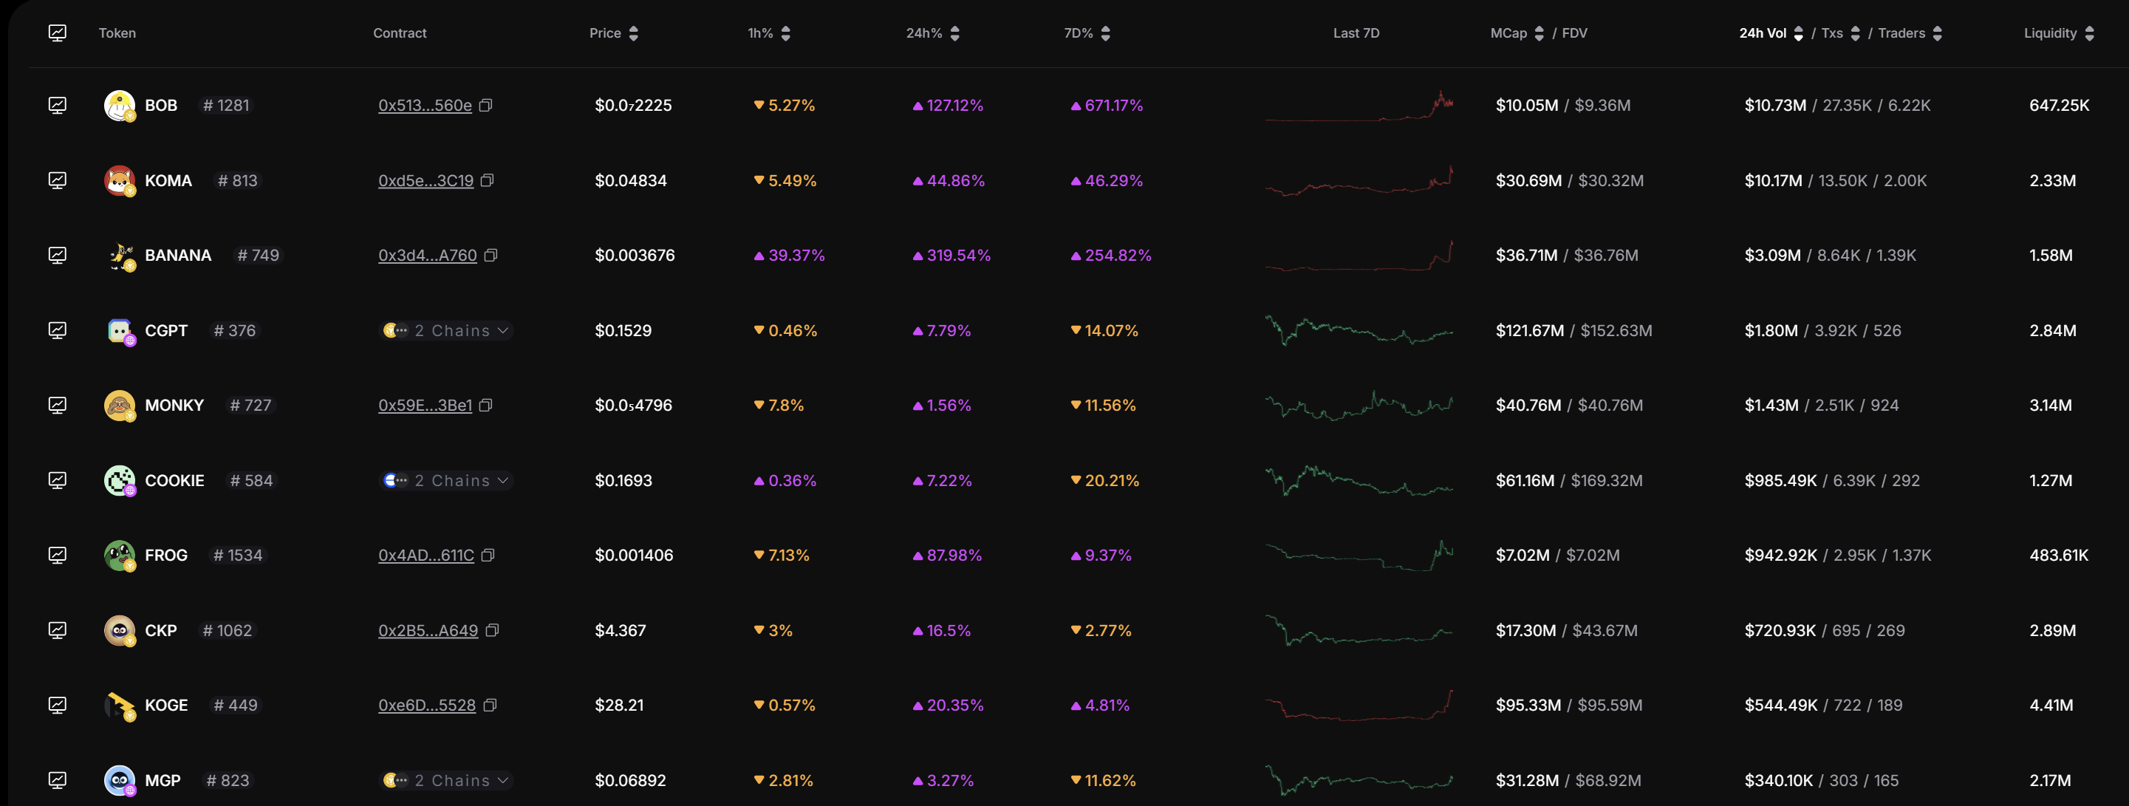Click the rank badge # 749 next to BANANA
Viewport: 2129px width, 806px height.
pyautogui.click(x=256, y=255)
